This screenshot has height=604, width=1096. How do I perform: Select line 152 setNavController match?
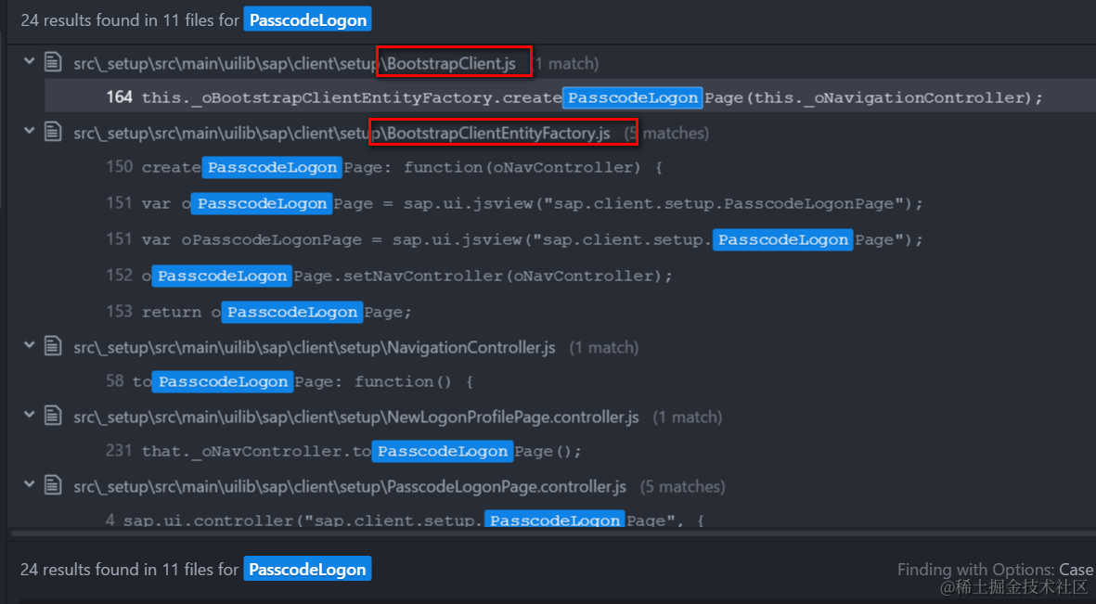click(390, 276)
